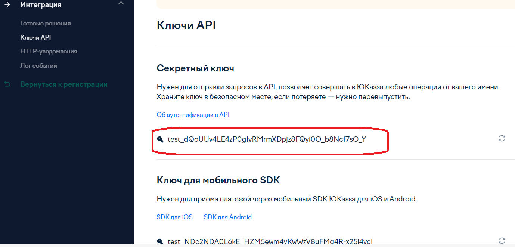515x247 pixels.
Task: Open Готовые решения in sidebar
Action: 45,24
